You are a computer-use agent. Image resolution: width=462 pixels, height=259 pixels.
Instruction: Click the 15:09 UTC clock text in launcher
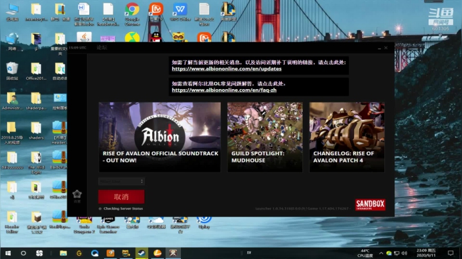(x=78, y=47)
